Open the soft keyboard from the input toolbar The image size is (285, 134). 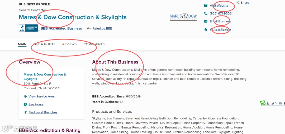tap(281, 103)
